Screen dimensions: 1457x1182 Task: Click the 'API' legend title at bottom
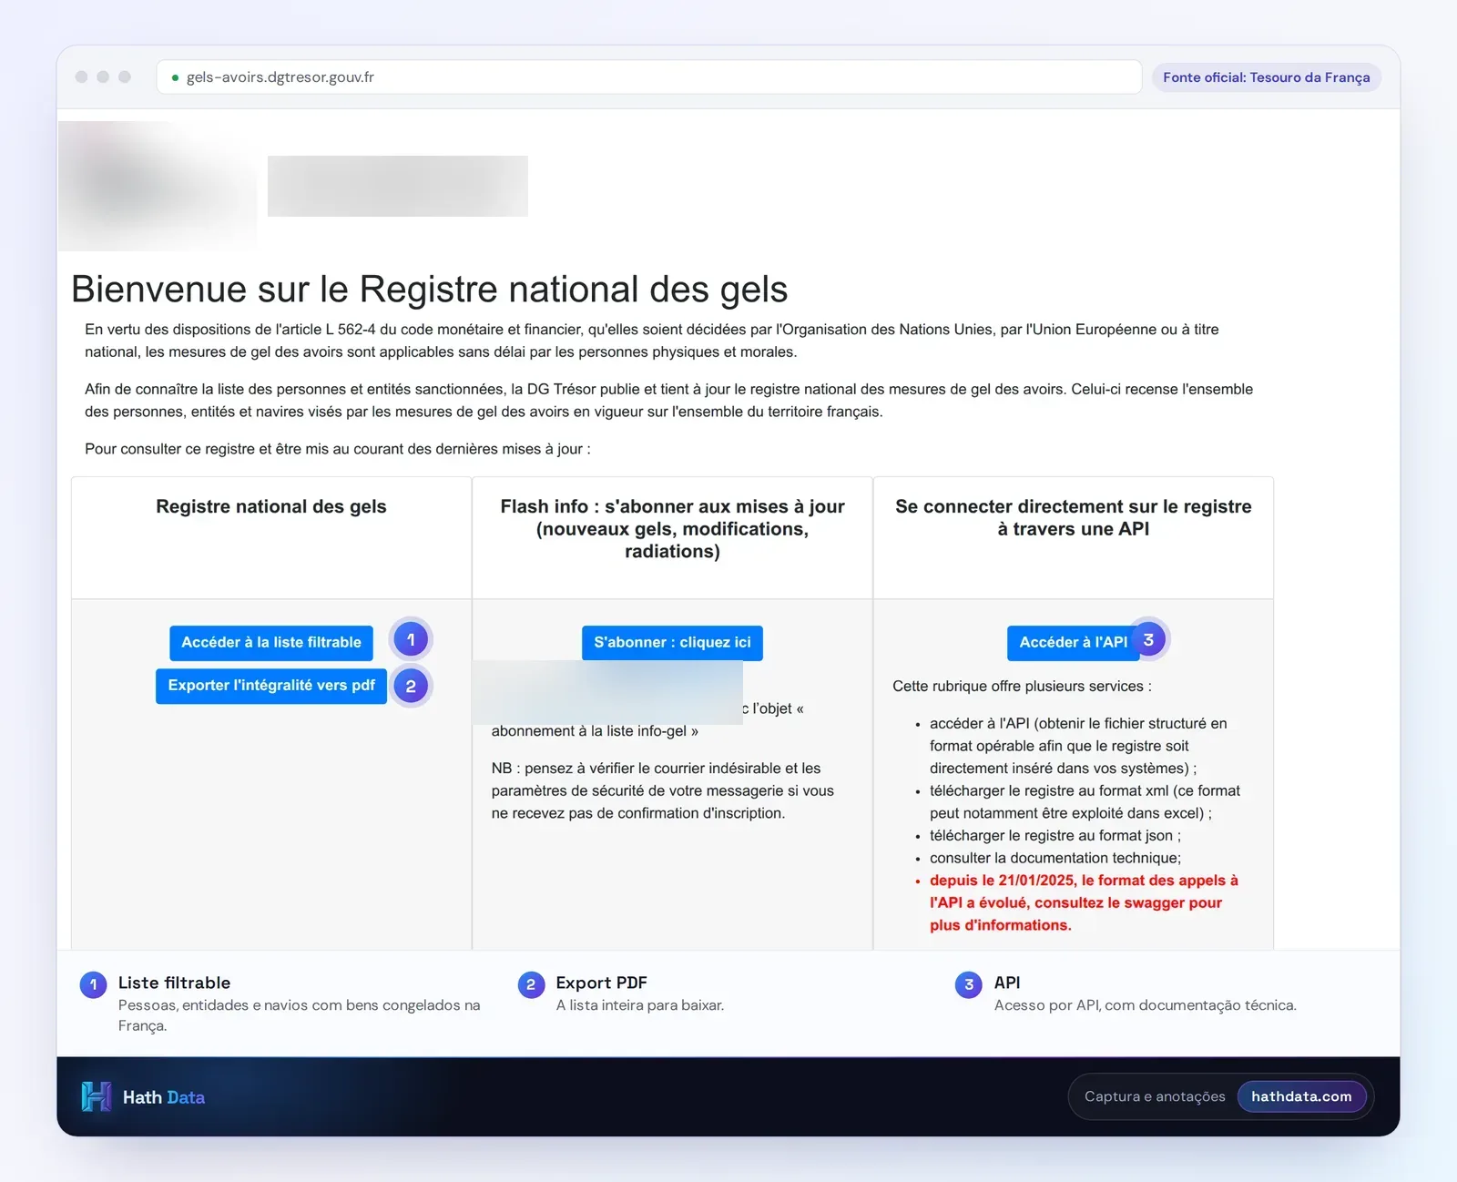click(x=1007, y=983)
